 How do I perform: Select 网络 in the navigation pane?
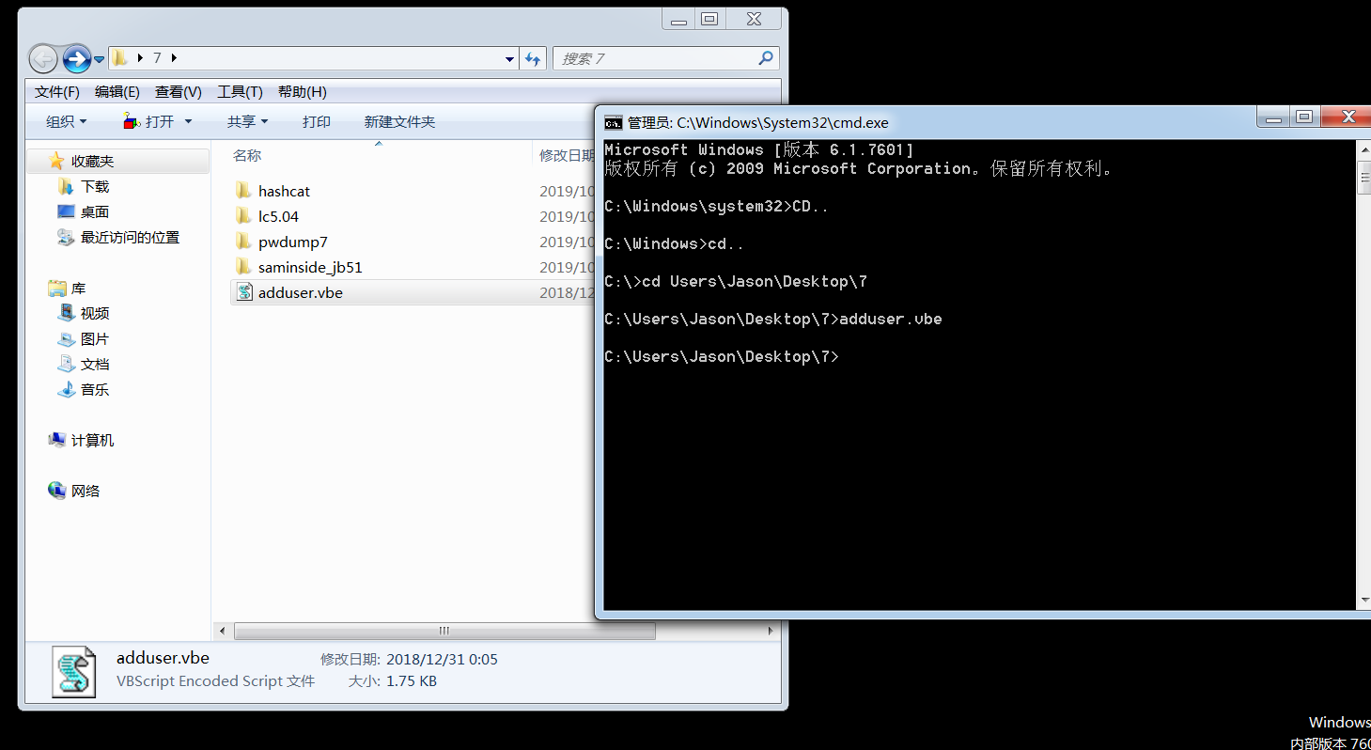coord(86,491)
